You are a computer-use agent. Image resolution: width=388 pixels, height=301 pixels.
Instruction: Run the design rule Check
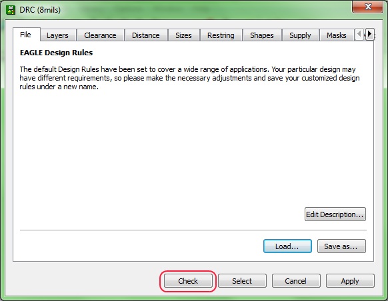tap(188, 281)
